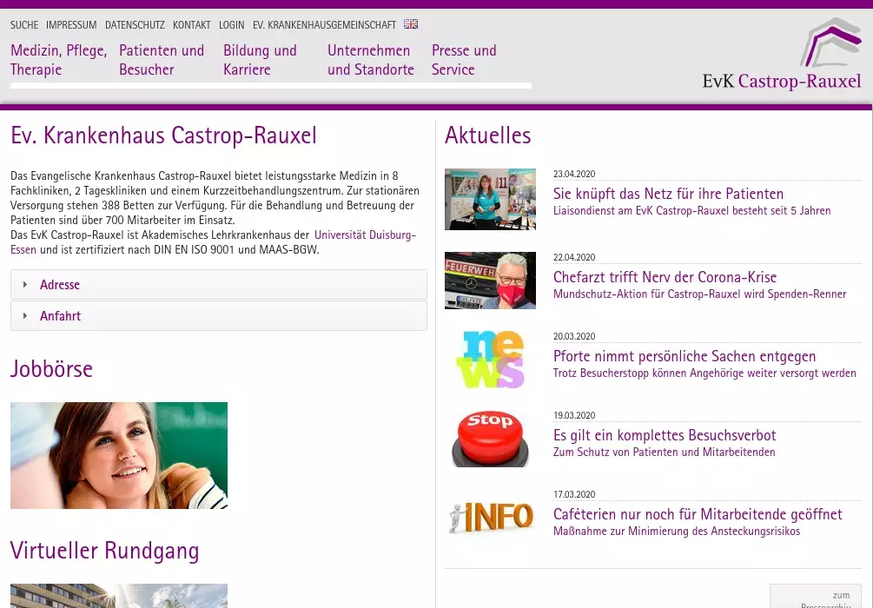Select Unternehmen und Standorte menu
The width and height of the screenshot is (873, 608).
pyautogui.click(x=370, y=60)
